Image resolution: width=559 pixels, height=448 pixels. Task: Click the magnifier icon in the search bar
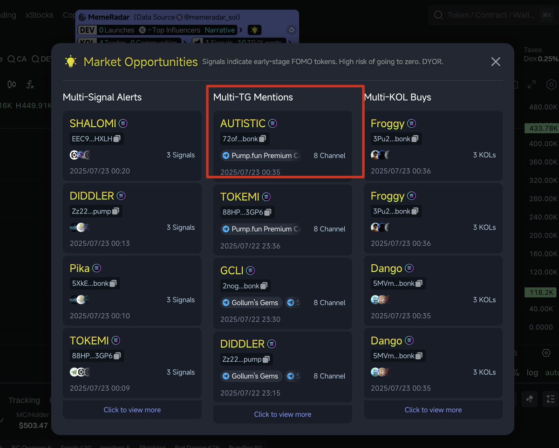(438, 15)
